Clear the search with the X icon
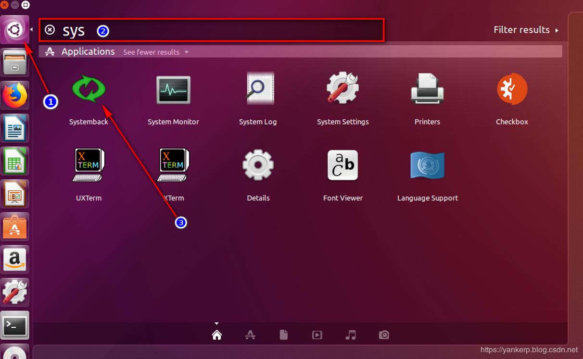 click(x=50, y=30)
